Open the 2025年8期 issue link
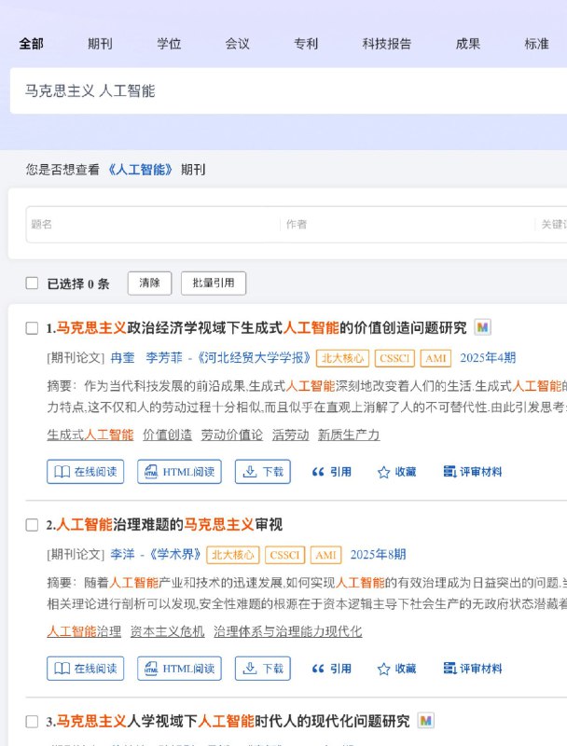The width and height of the screenshot is (567, 746). 379,554
